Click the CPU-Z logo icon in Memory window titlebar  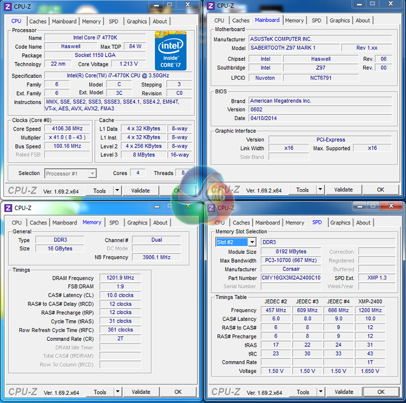point(8,208)
